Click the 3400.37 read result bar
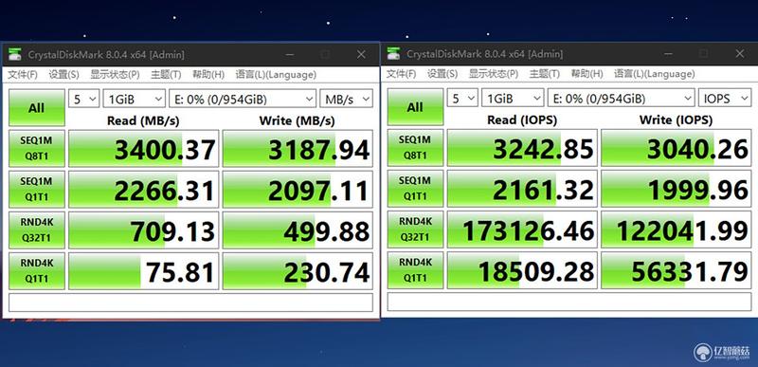758x367 pixels. 144,149
